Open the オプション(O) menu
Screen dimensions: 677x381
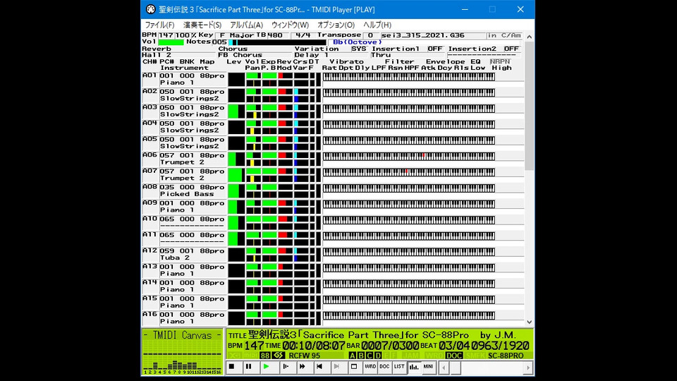[x=336, y=25]
